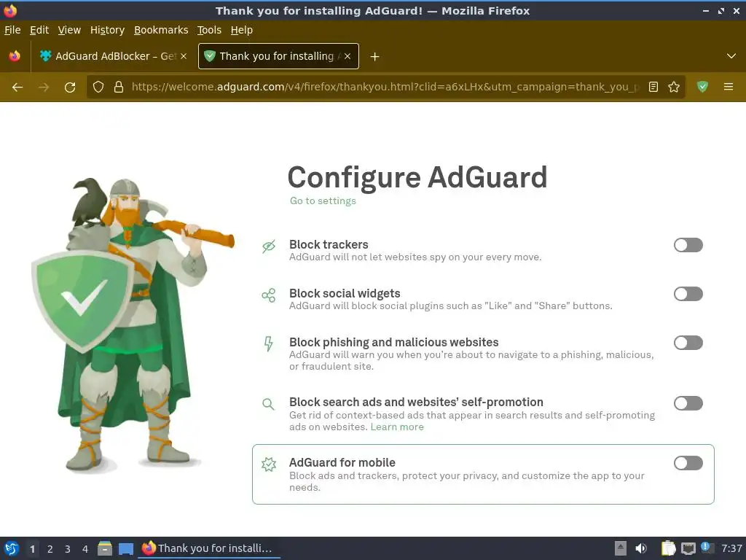Click the search ads magnifier icon
The width and height of the screenshot is (746, 560).
(268, 404)
